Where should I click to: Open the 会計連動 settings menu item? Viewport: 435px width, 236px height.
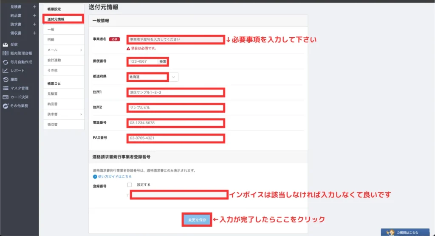pyautogui.click(x=54, y=60)
